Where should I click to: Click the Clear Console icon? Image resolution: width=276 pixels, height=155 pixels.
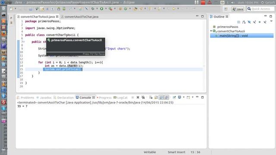(x=151, y=97)
